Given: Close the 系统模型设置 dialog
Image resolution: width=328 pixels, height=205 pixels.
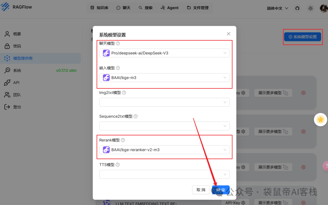Looking at the screenshot, I should pyautogui.click(x=228, y=34).
